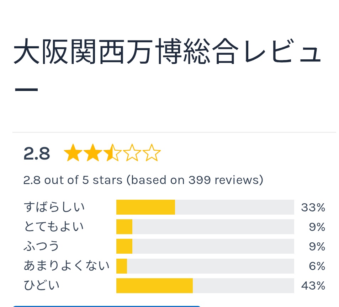This screenshot has height=307, width=339.
Task: Click the あまりよくない rating bar
Action: (205, 266)
